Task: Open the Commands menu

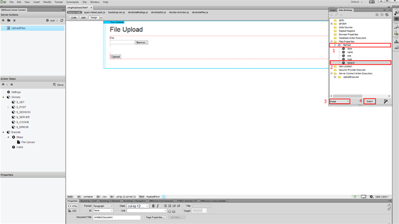Action: click(x=72, y=2)
